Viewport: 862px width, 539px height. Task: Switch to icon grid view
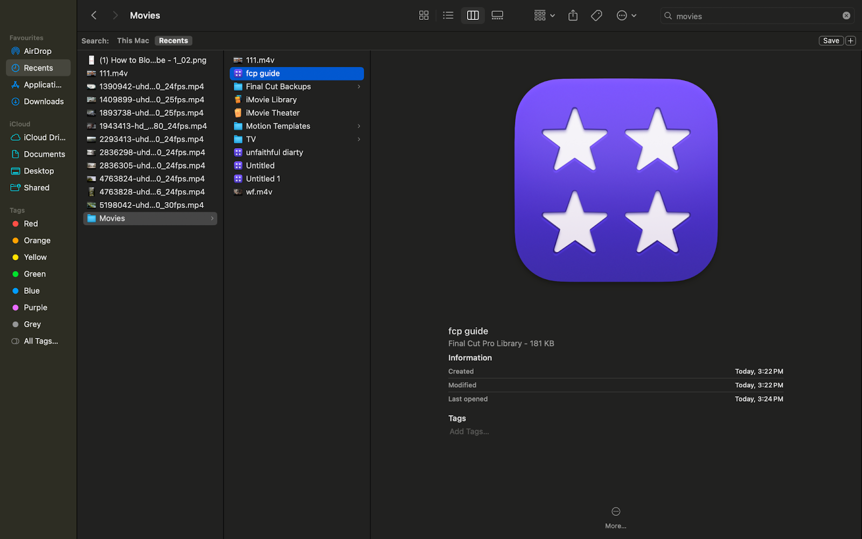coord(424,16)
